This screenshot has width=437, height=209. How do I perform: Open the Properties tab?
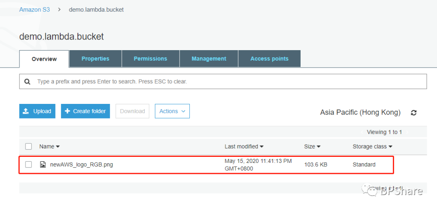[x=95, y=59]
